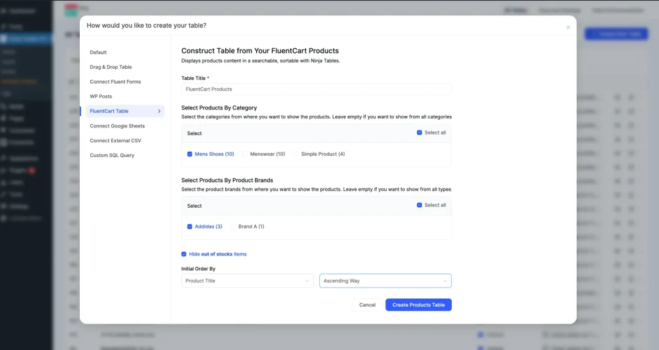Expand the Ascending Way dropdown
The width and height of the screenshot is (659, 350).
point(385,281)
